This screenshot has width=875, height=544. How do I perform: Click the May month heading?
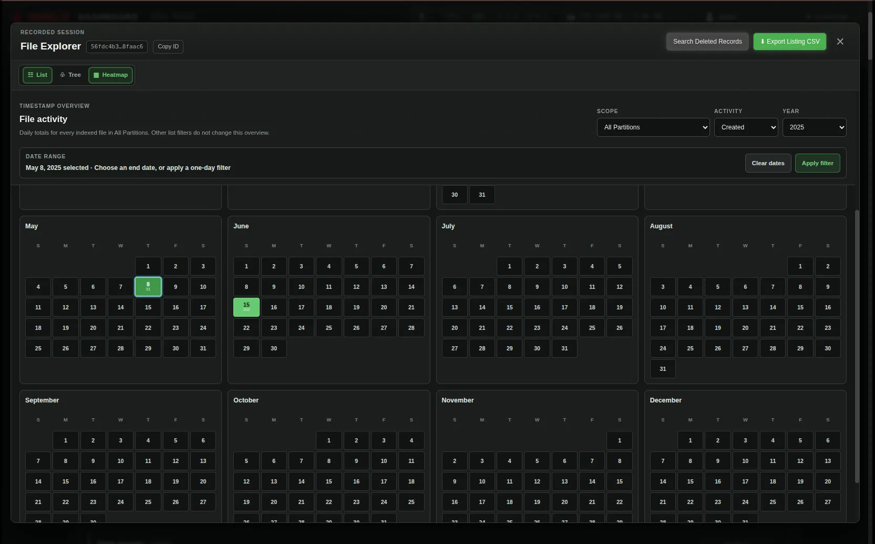(32, 226)
